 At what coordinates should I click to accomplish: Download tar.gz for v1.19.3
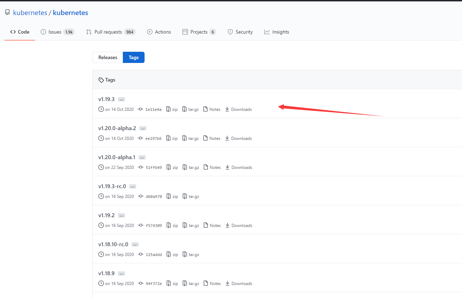click(x=190, y=109)
